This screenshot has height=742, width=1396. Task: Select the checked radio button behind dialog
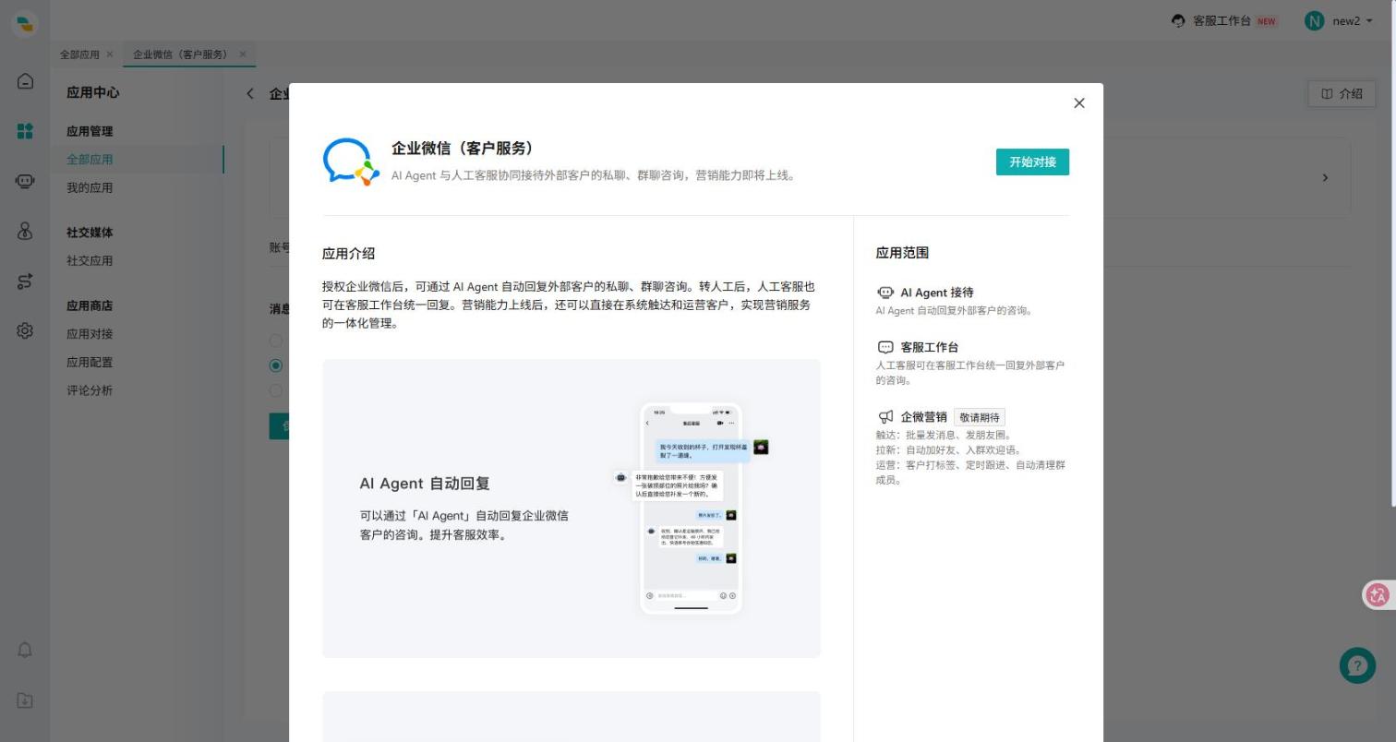click(275, 365)
